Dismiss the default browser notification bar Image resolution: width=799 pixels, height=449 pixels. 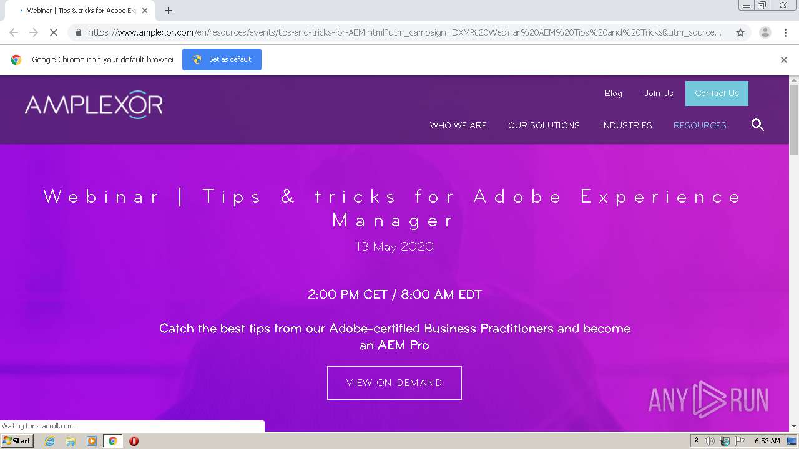[784, 60]
